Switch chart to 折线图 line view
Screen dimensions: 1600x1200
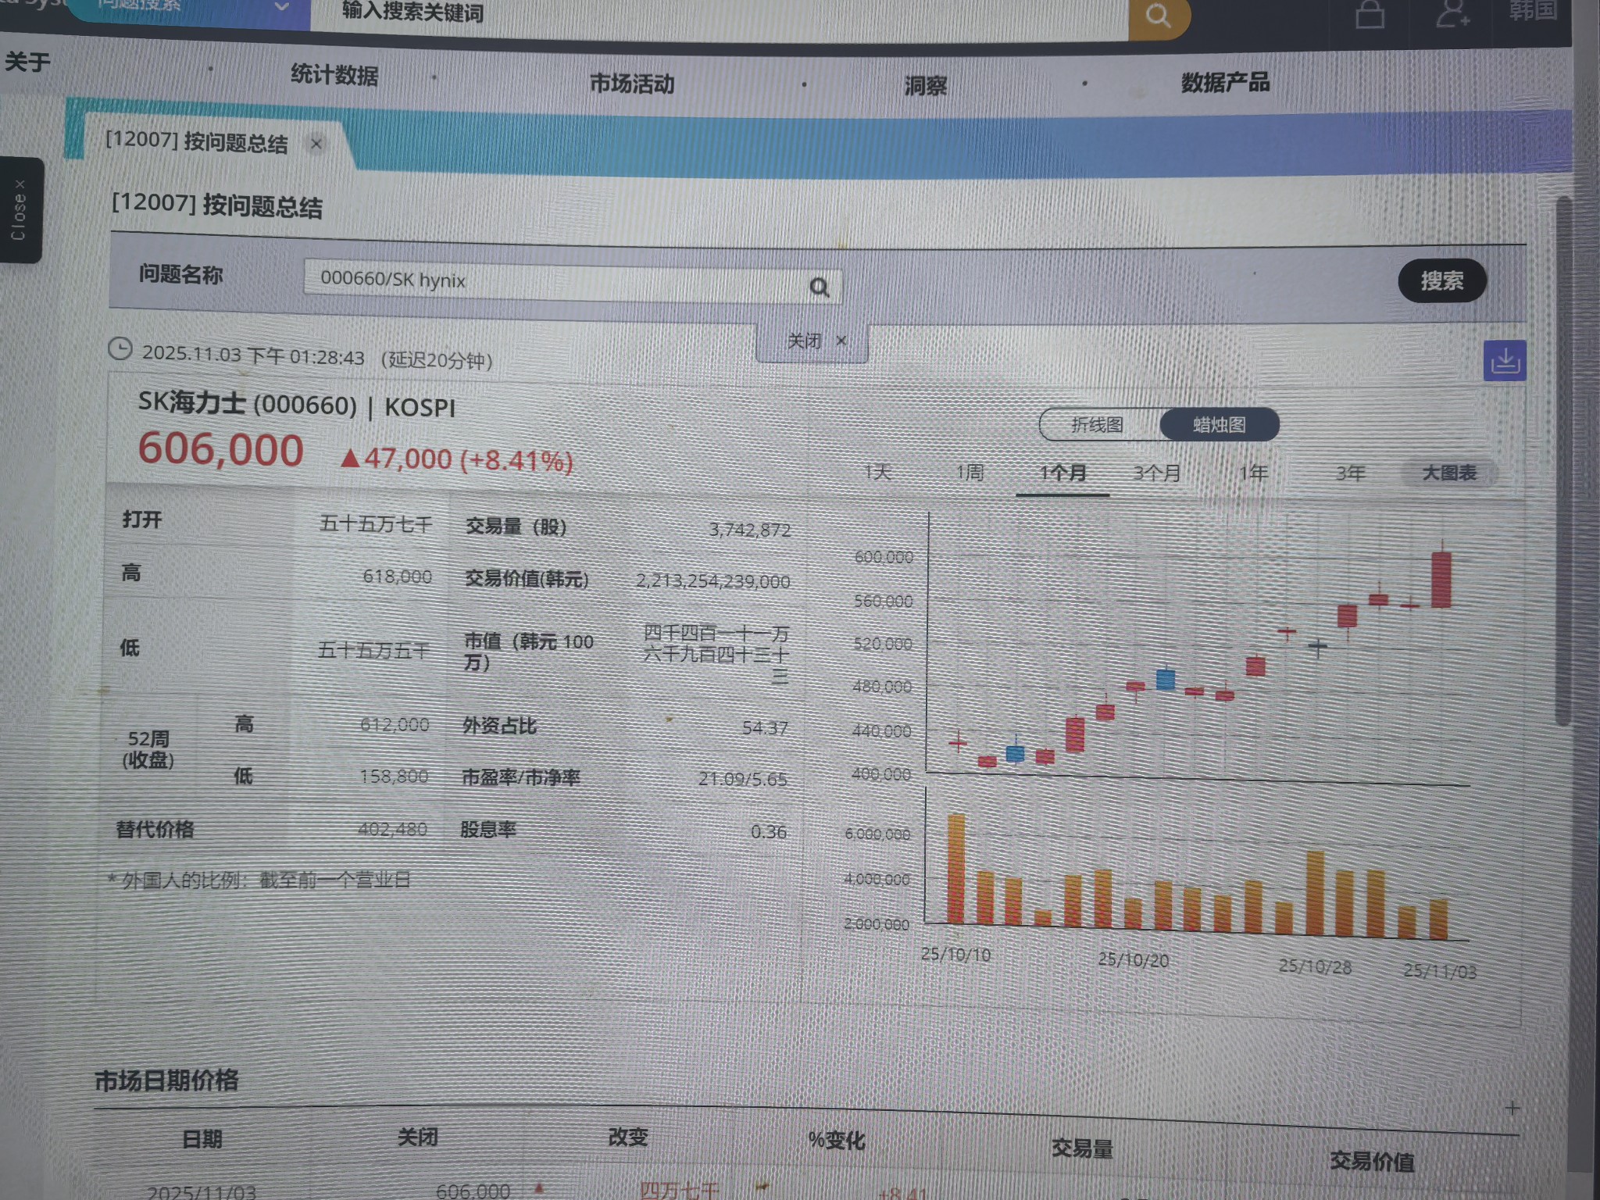coord(1097,425)
